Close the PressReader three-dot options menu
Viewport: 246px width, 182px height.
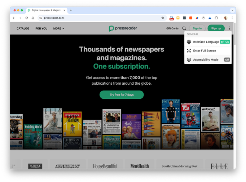point(229,28)
